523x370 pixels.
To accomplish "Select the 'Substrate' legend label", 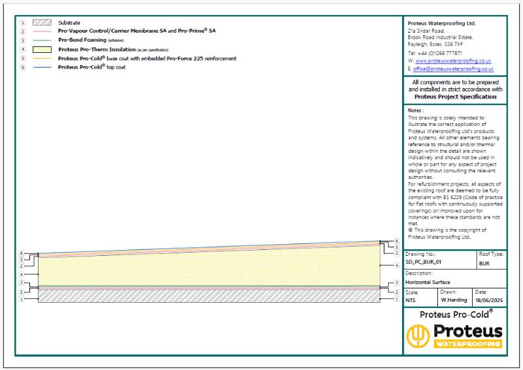I will pos(69,23).
